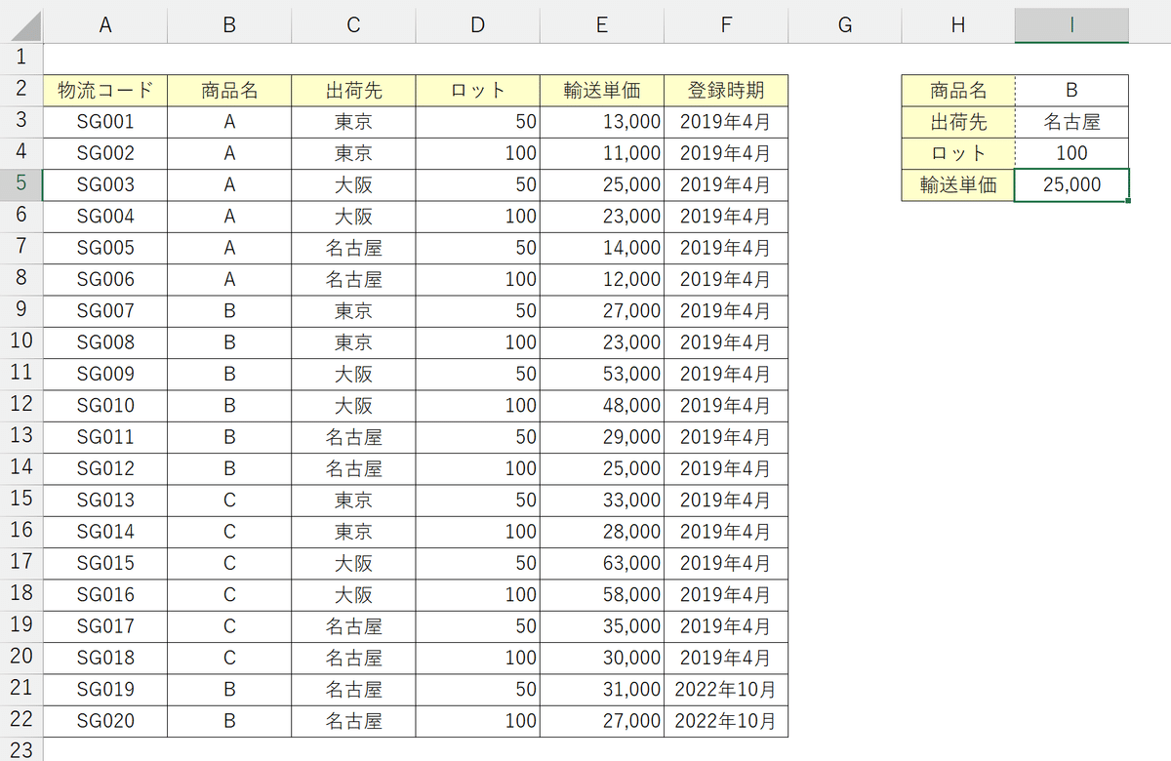Image resolution: width=1171 pixels, height=761 pixels.
Task: Click price cell 29,000 in SG011 row
Action: click(x=601, y=437)
